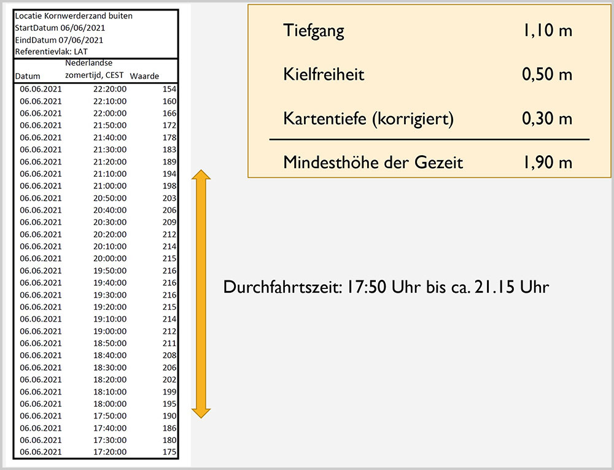Click the 0,30 m chart depth value
The image size is (614, 470).
coord(547,118)
